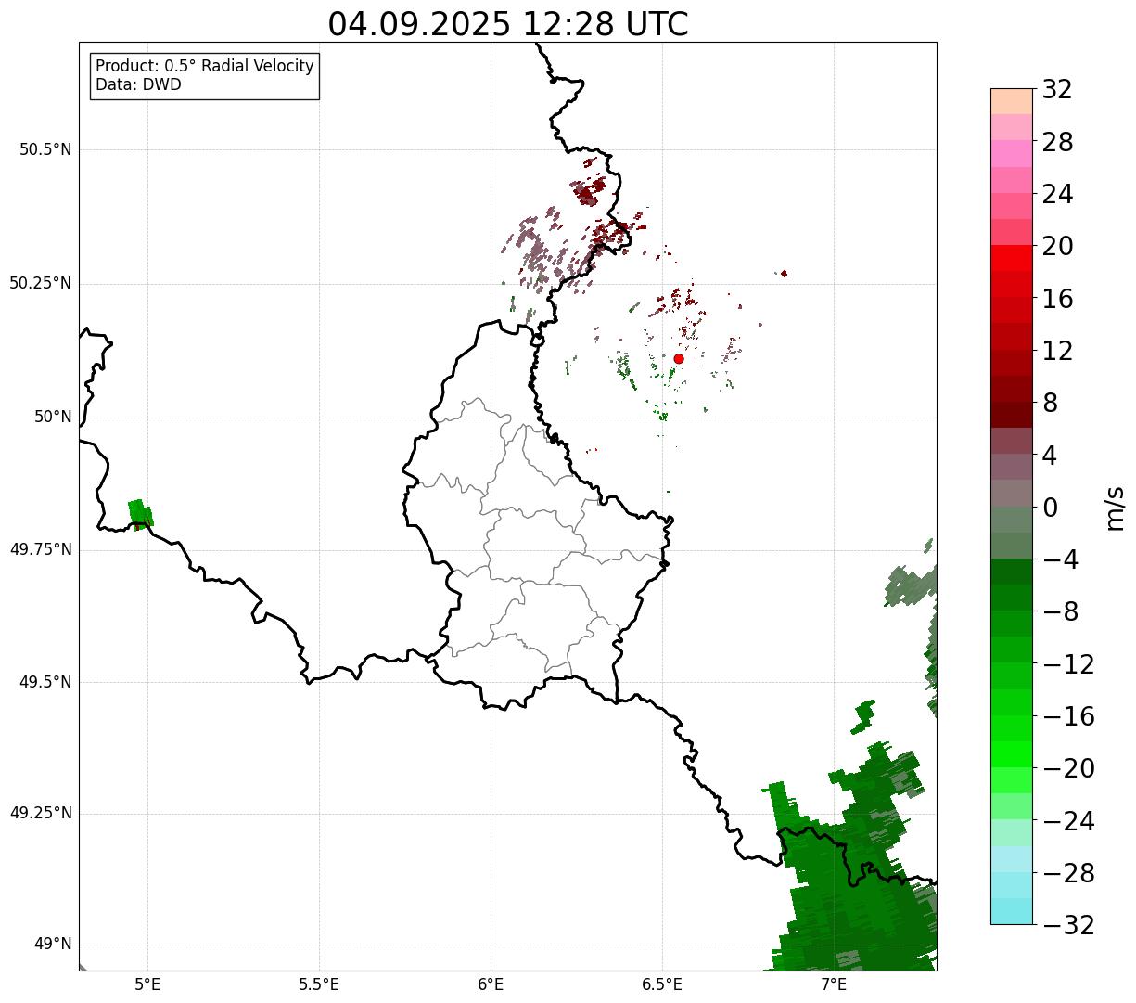Click the colorbar value 20 label

(1057, 247)
